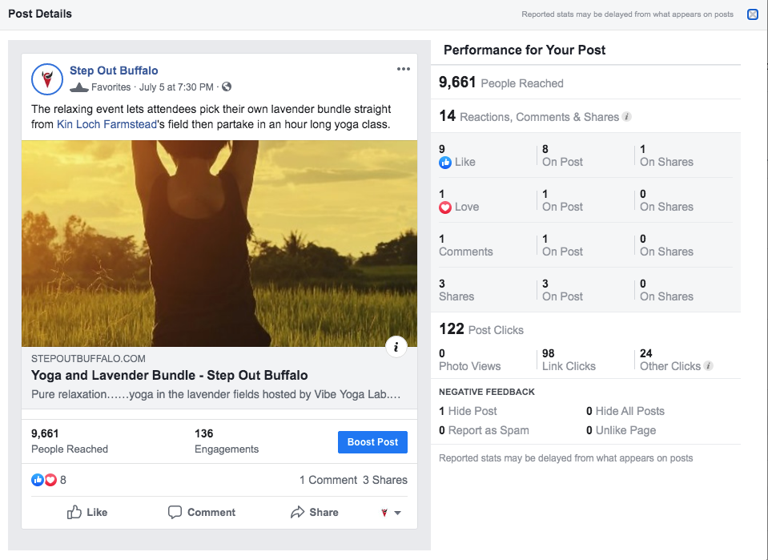Click the blue Like reaction icon under the post
768x560 pixels.
pyautogui.click(x=37, y=480)
